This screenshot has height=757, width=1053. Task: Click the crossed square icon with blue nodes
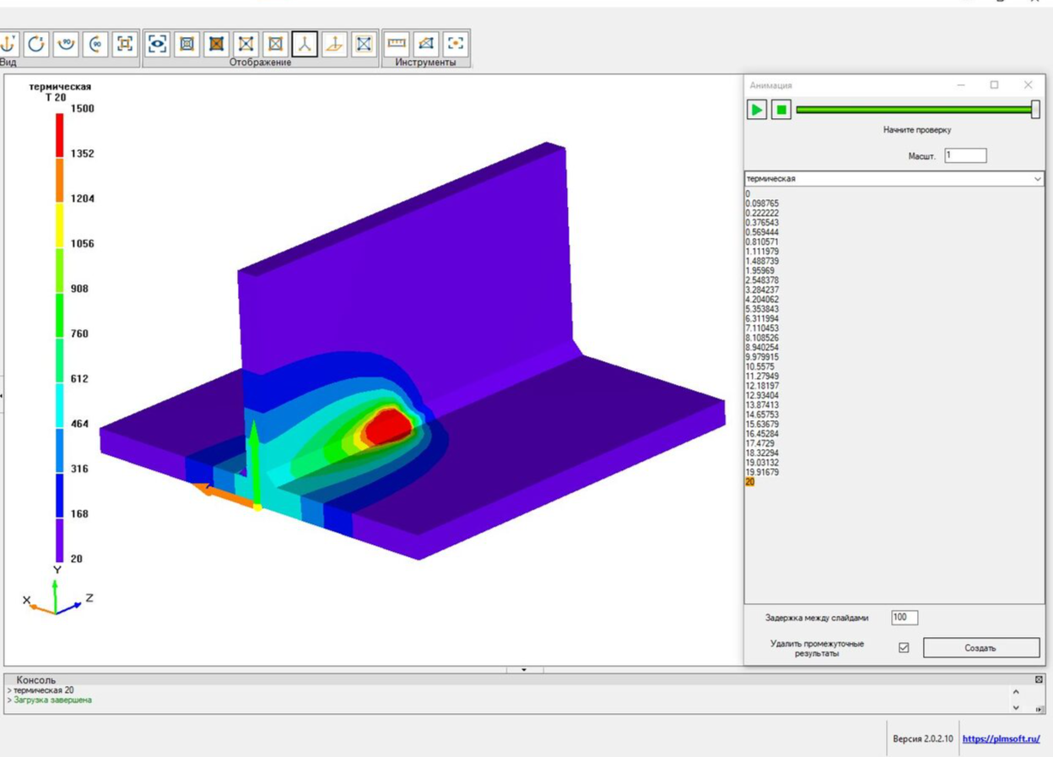[x=246, y=44]
